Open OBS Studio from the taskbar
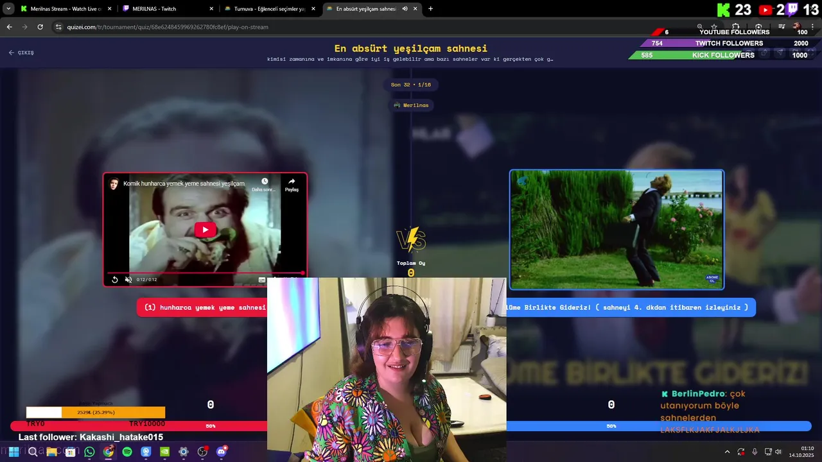This screenshot has width=822, height=462. pyautogui.click(x=202, y=452)
